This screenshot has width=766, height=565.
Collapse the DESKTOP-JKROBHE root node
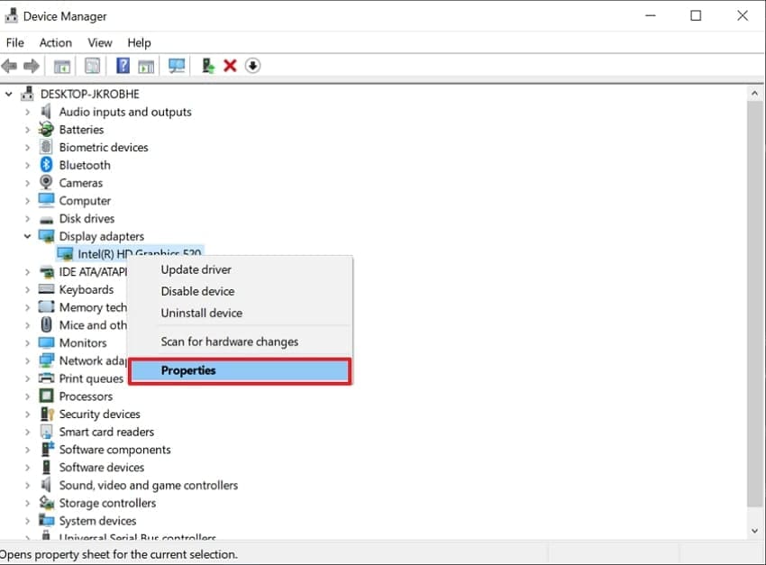click(x=9, y=94)
